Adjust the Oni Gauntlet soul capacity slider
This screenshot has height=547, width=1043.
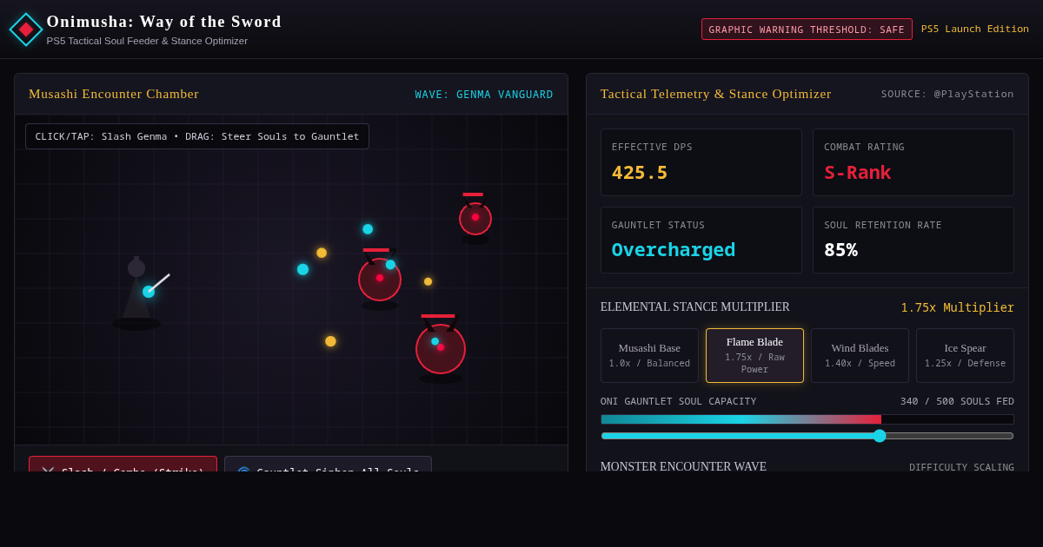click(x=807, y=436)
